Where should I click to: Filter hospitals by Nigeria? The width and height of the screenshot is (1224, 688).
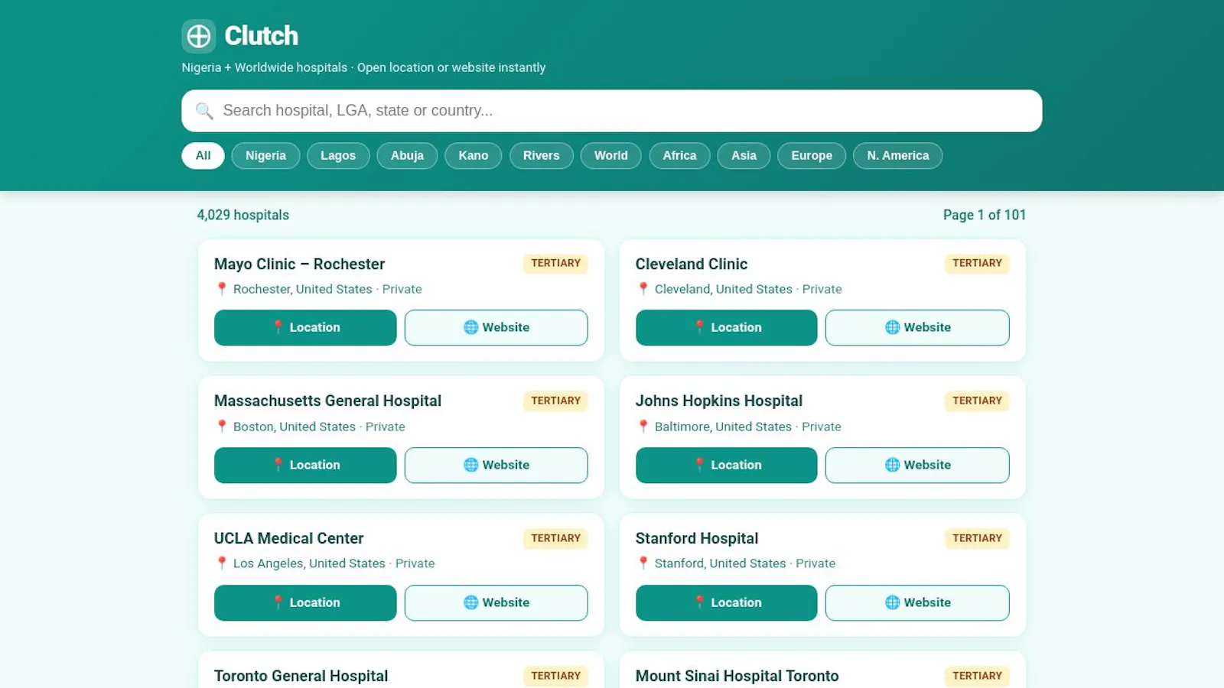point(265,155)
